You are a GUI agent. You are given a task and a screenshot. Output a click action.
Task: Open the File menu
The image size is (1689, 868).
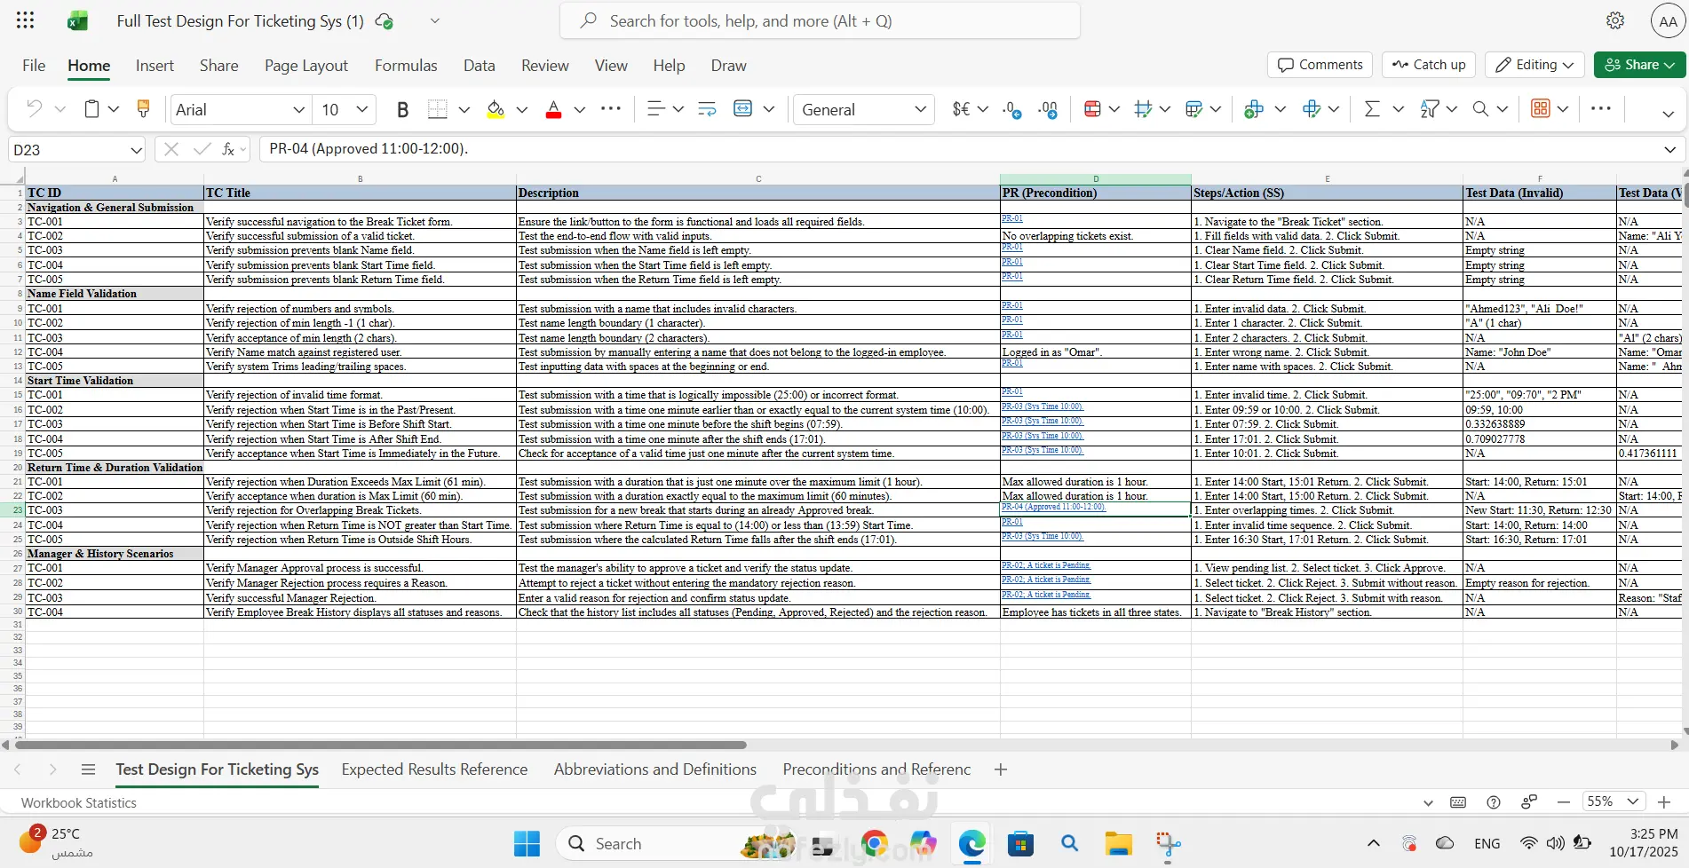tap(34, 66)
